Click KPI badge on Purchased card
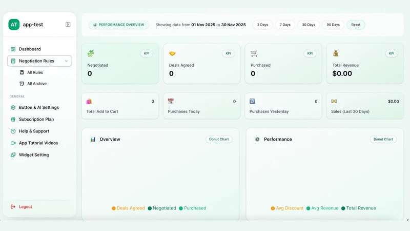 (310, 53)
